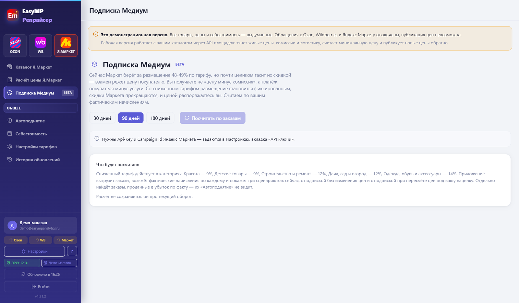Click Обновлено в 16:26 refresh button
This screenshot has width=519, height=303.
coord(41,274)
